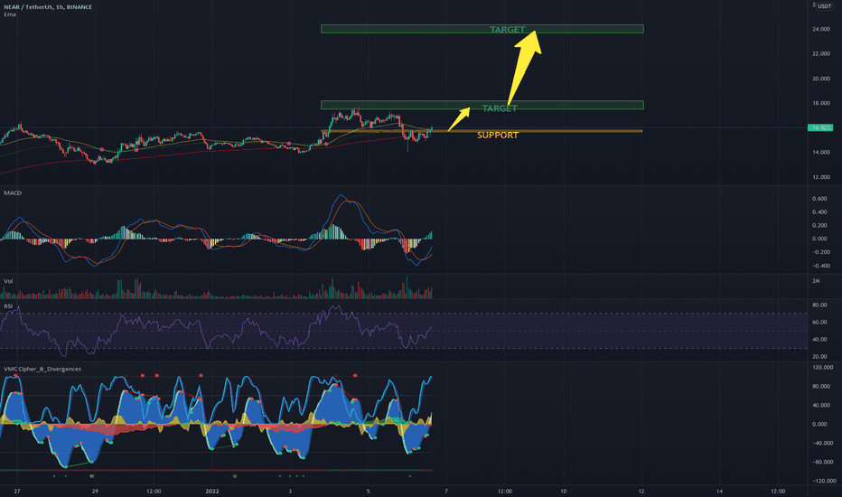The height and width of the screenshot is (497, 842).
Task: Click the 18.000 price scale label
Action: (821, 103)
